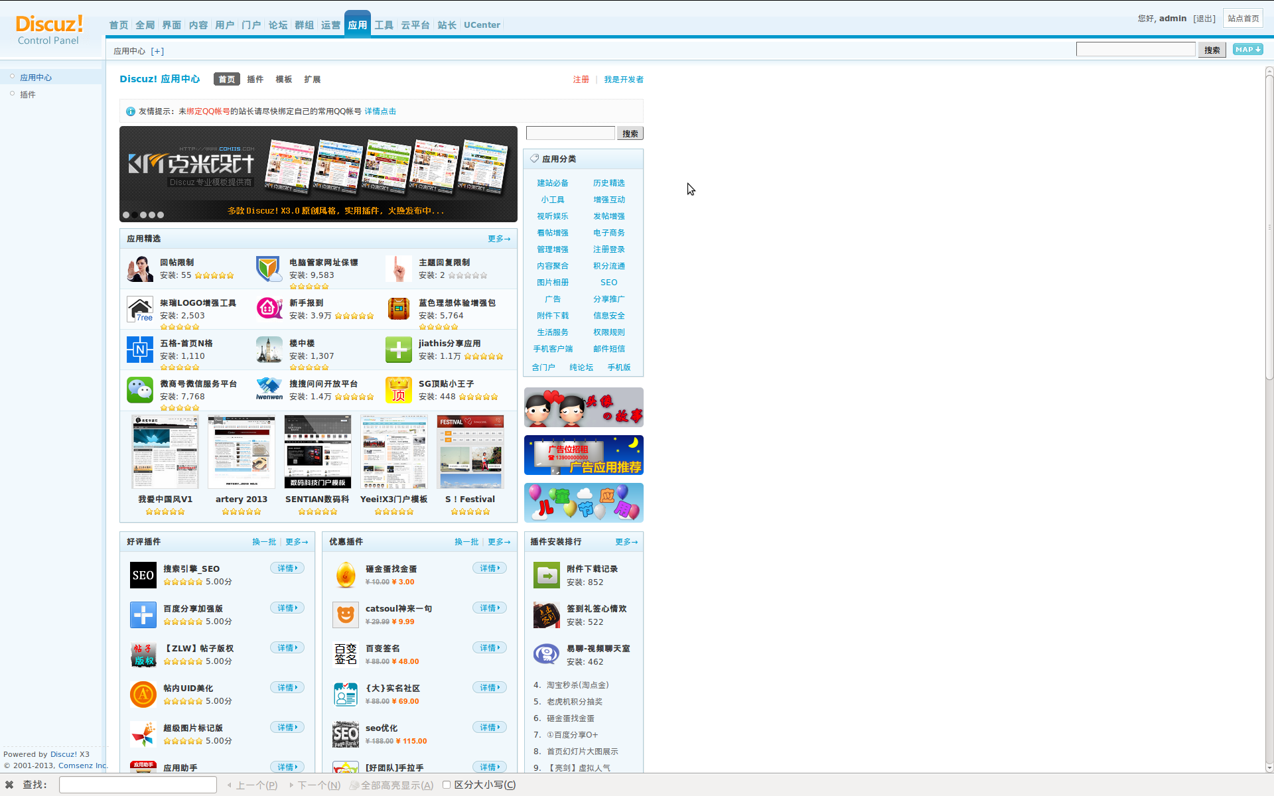Viewport: 1274px width, 796px height.
Task: Click the 我是开发者 link
Action: (x=624, y=80)
